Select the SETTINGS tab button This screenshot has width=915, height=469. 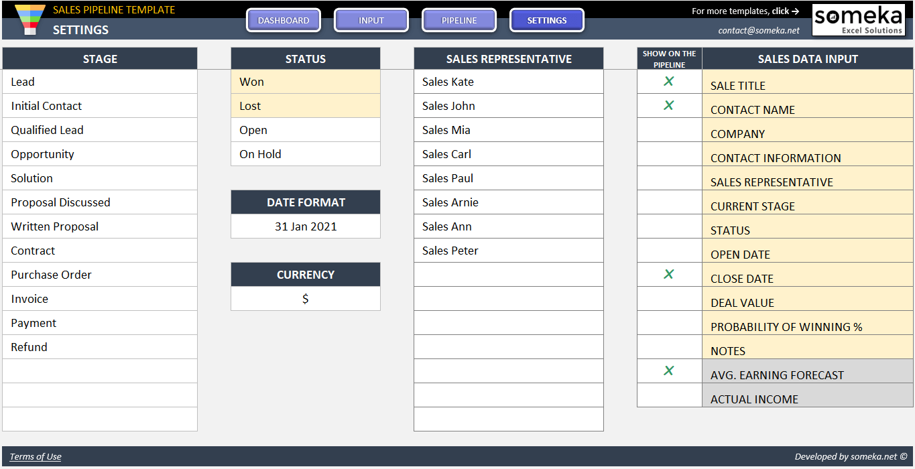coord(547,20)
